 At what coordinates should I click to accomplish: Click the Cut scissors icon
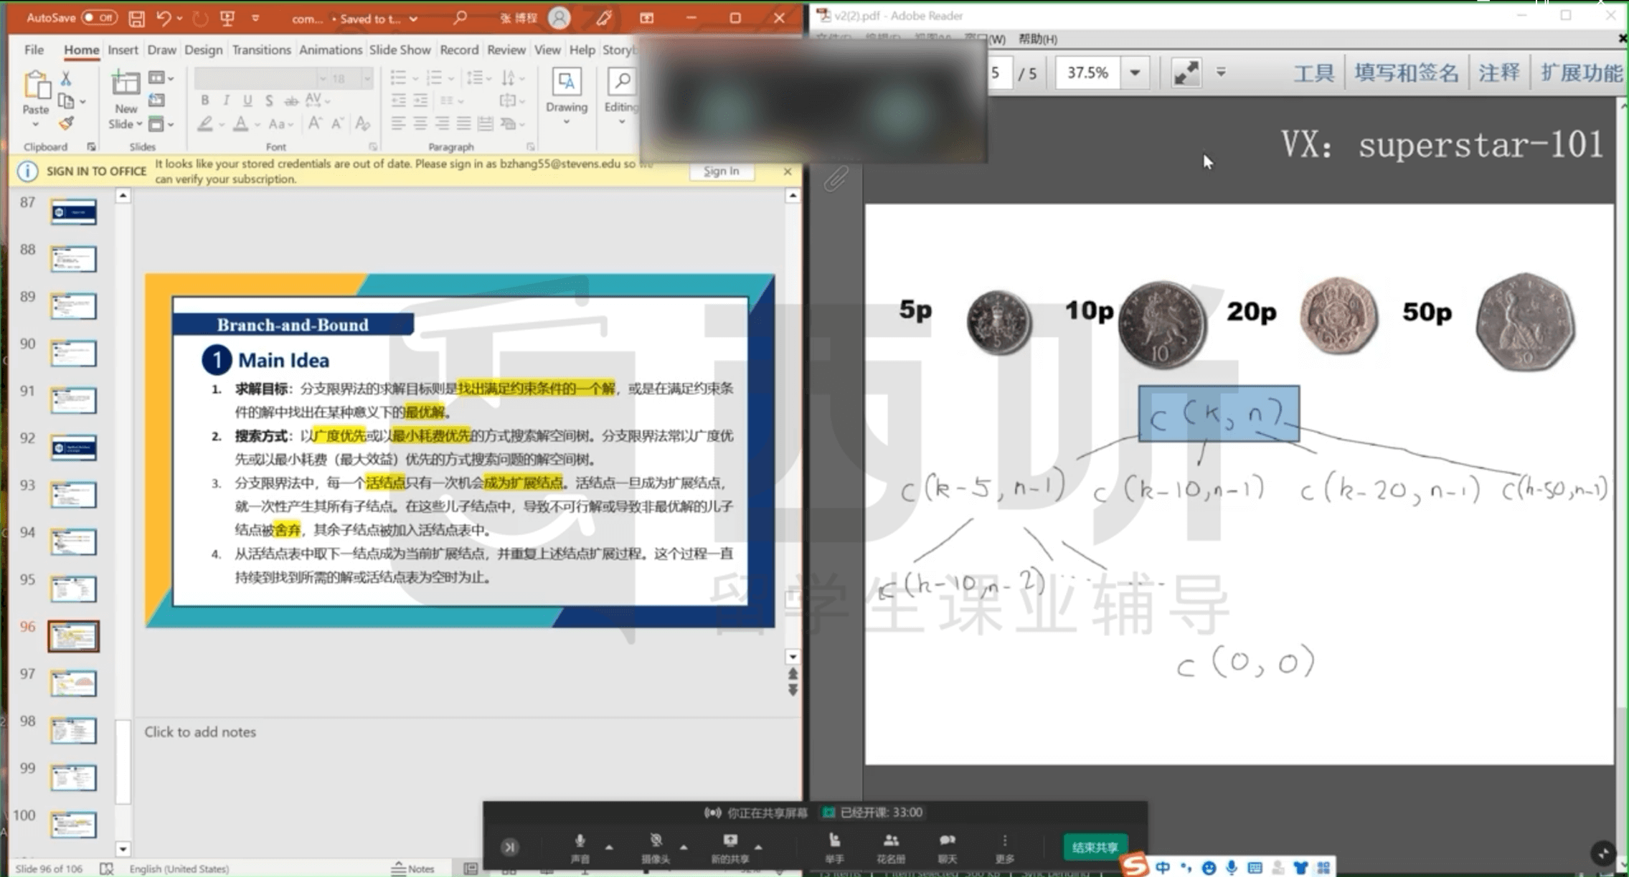point(66,78)
